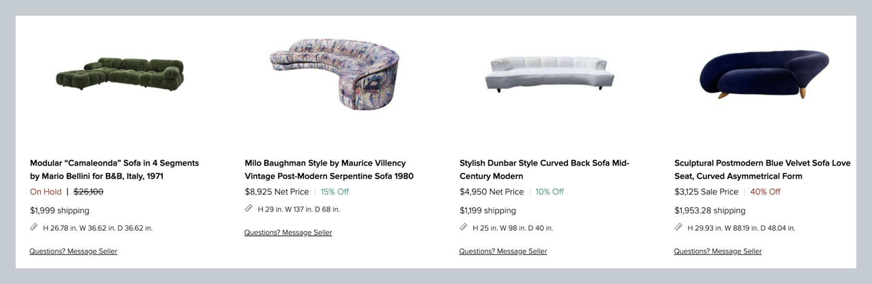Open the blue velvet love seat image
The width and height of the screenshot is (872, 284).
coord(764,74)
